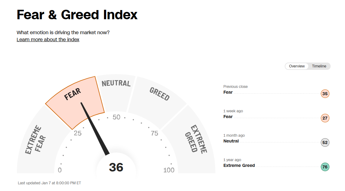
Task: Select the Overview toggle option
Action: [297, 66]
